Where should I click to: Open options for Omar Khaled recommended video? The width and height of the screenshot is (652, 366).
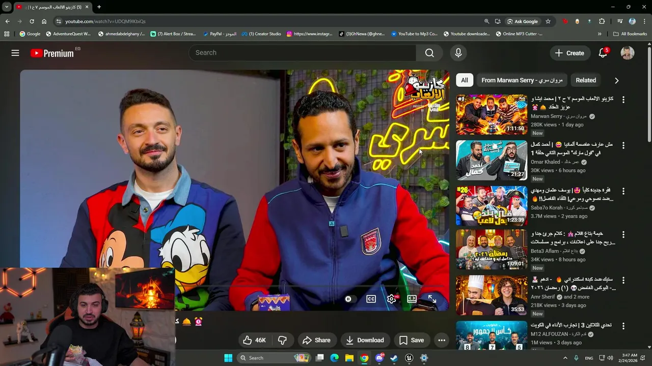coord(623,145)
